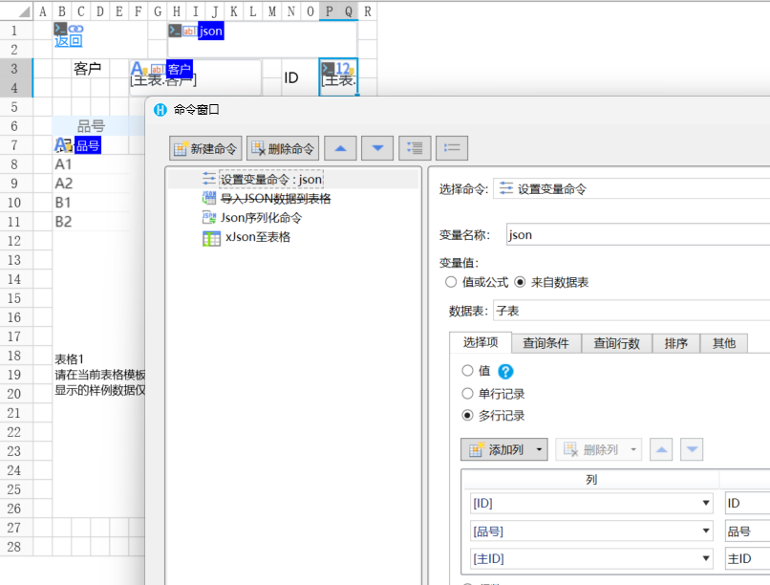Select column P header
This screenshot has height=585, width=770.
[329, 11]
